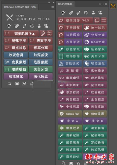
Task: Open the DR4.5加强版 panel flyout menu
Action: coord(106,4)
